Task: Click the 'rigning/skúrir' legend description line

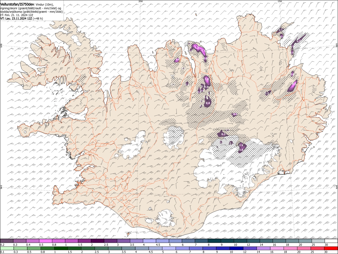Action: (31, 8)
